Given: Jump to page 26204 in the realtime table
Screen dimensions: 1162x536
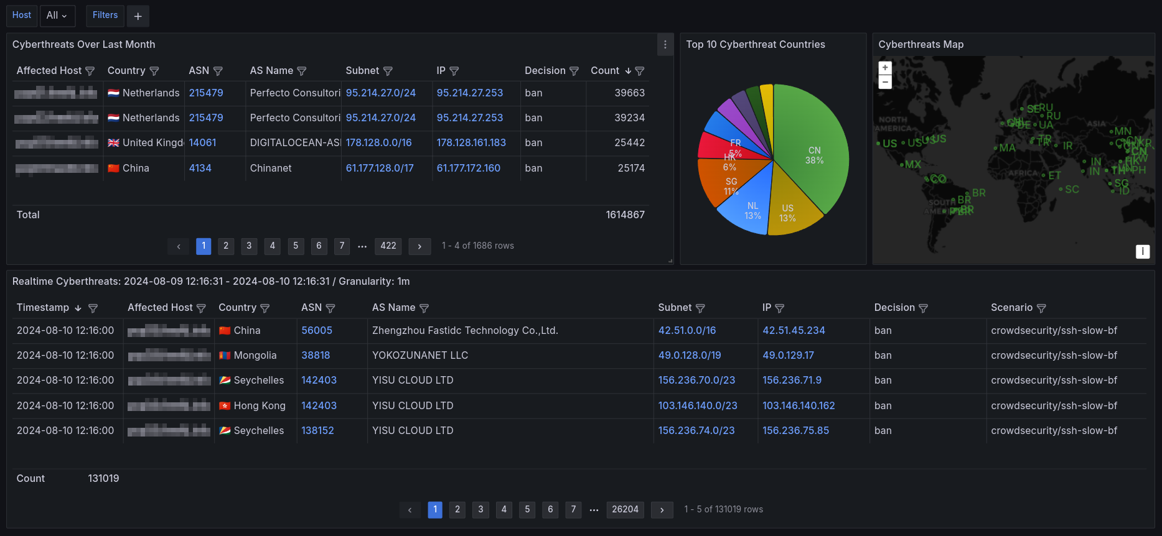Looking at the screenshot, I should coord(625,510).
